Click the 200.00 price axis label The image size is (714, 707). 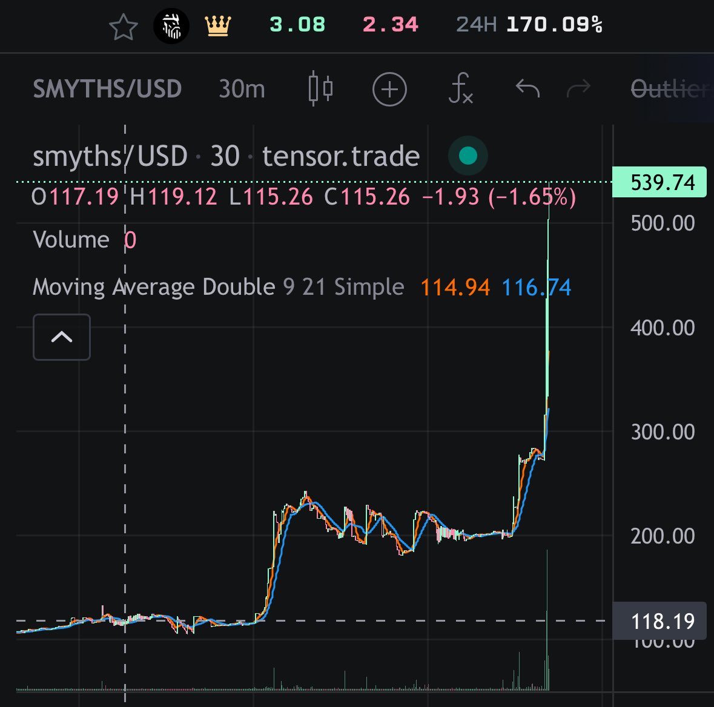coord(663,536)
